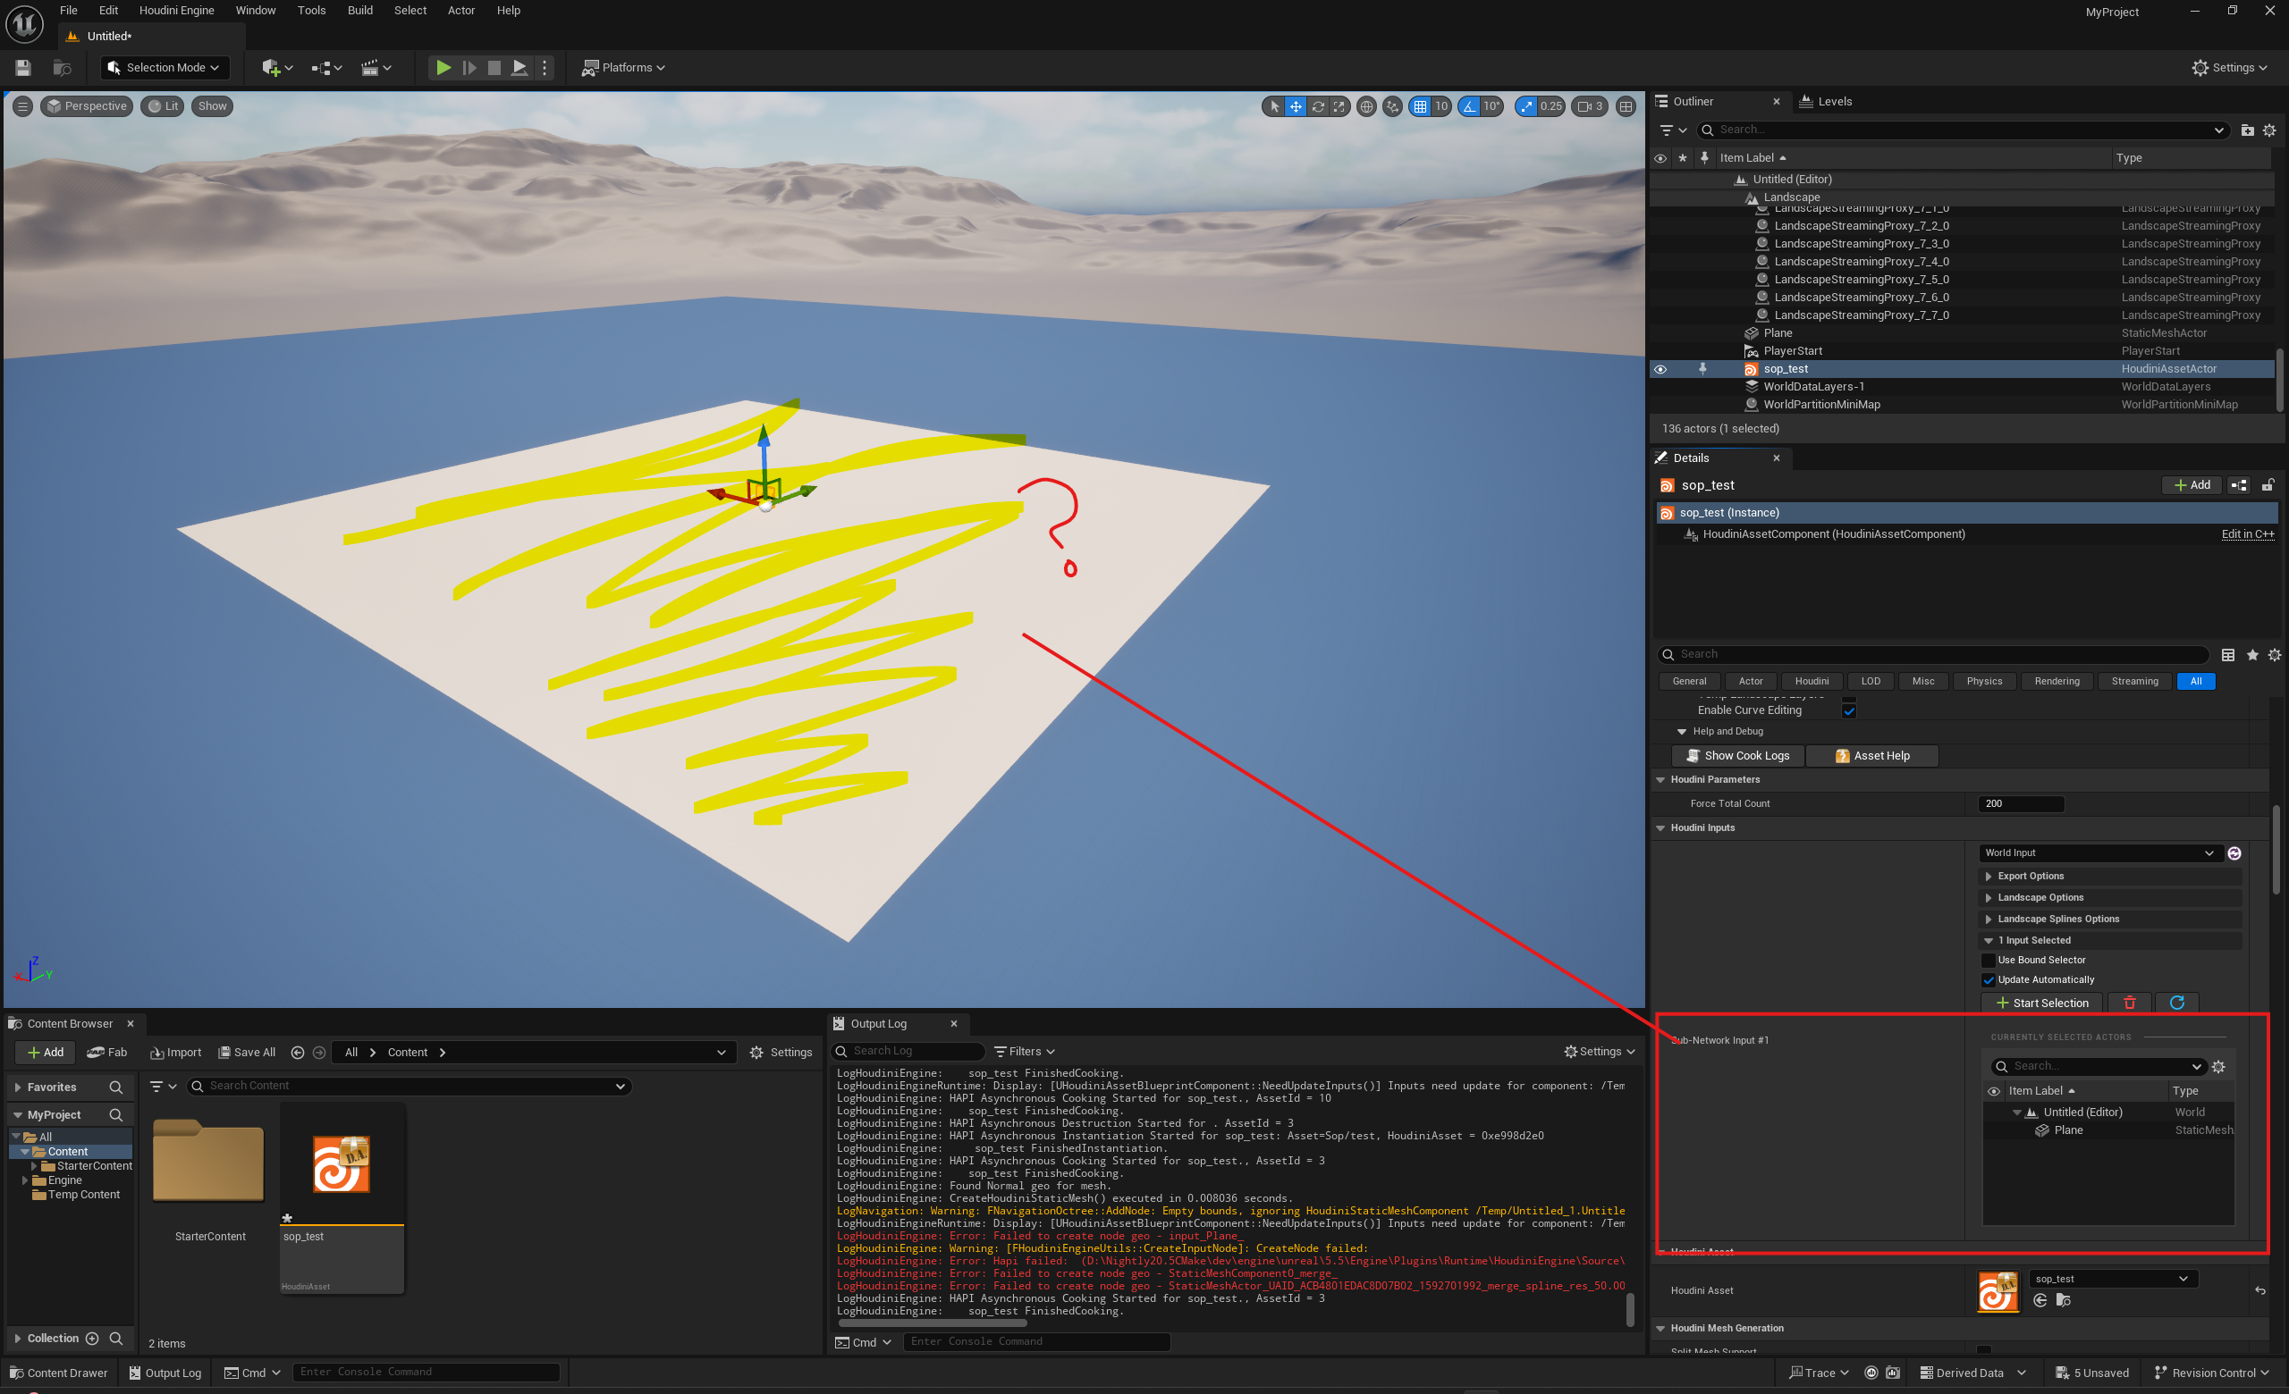Screen dimensions: 2289x1394
Task: Click the Content Browser Add button
Action: click(x=46, y=1053)
